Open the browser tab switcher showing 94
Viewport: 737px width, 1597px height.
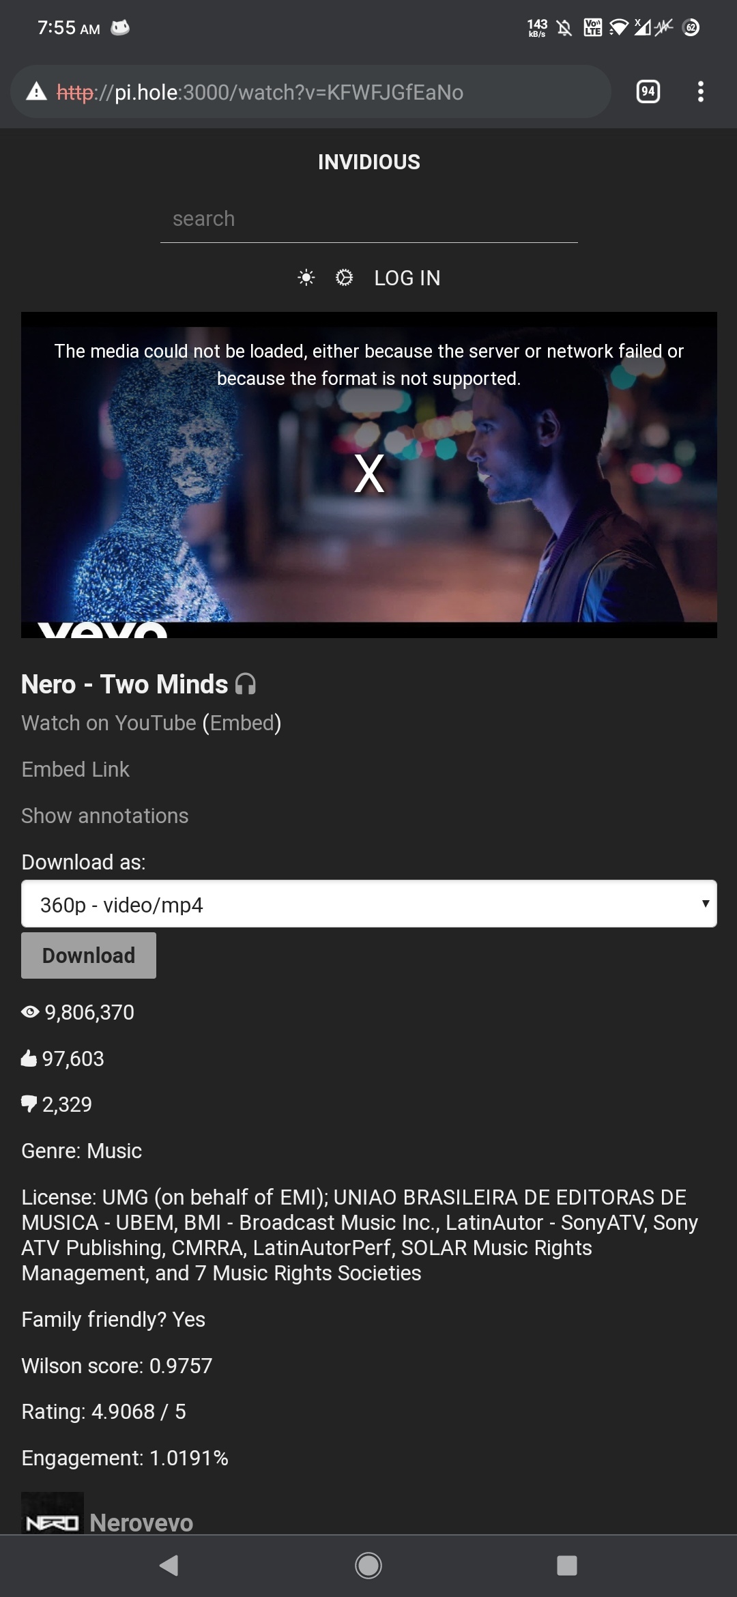648,91
